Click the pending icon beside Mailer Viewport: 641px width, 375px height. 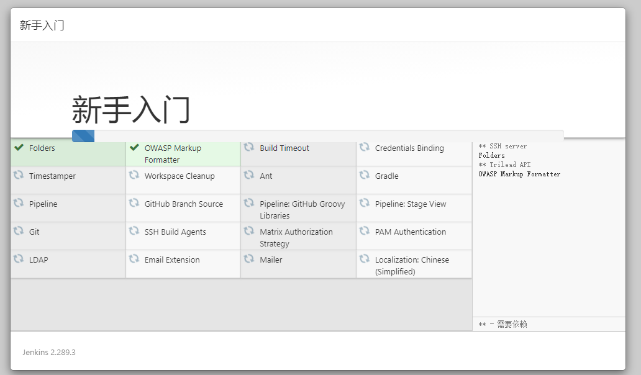coord(249,258)
